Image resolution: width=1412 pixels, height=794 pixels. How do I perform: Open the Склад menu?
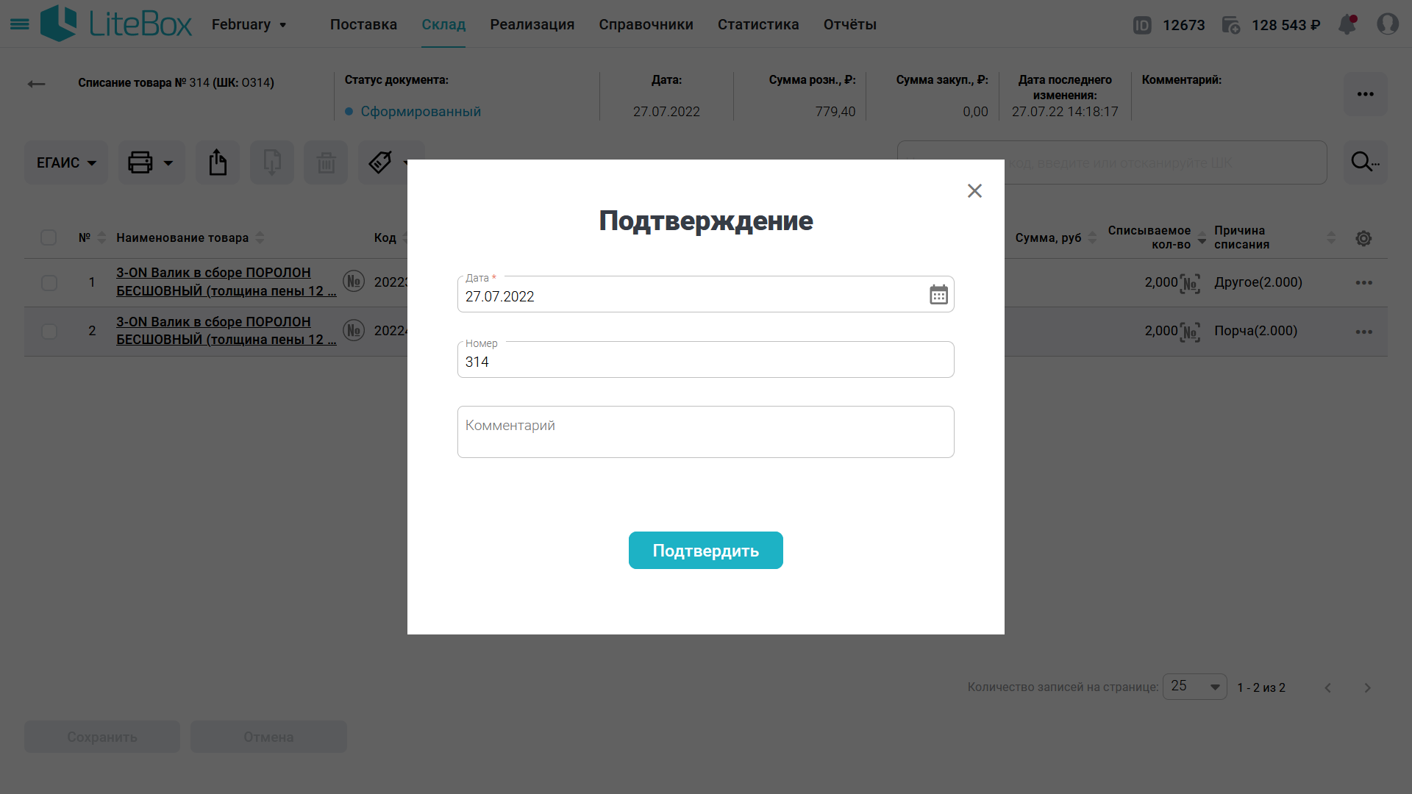[443, 24]
